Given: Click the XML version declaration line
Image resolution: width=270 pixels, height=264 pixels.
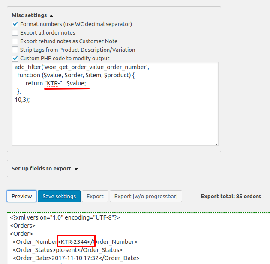Looking at the screenshot, I should click(65, 217).
